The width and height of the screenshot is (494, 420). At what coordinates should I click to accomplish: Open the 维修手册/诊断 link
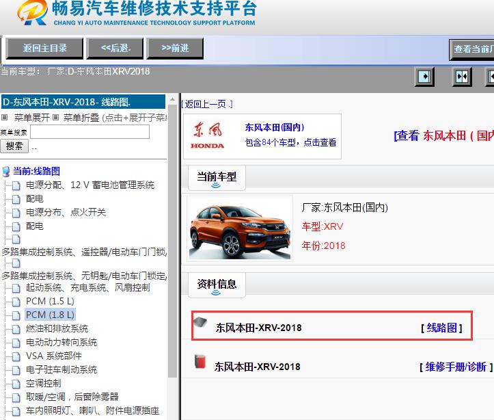click(x=456, y=367)
